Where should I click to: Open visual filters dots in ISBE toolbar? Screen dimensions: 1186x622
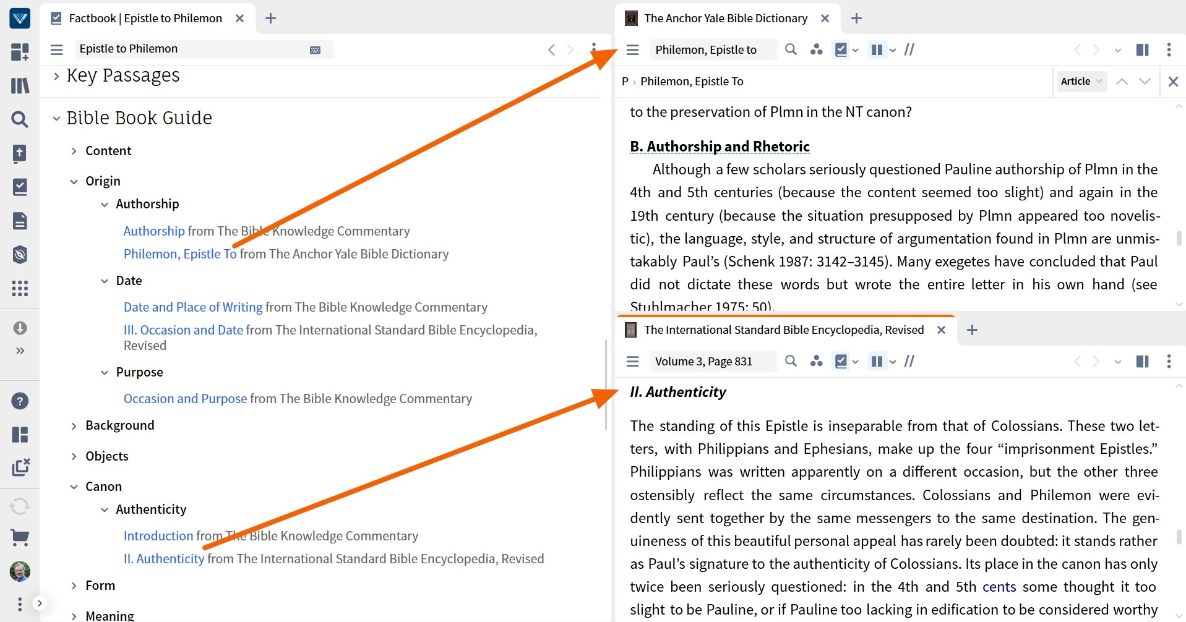pyautogui.click(x=817, y=361)
